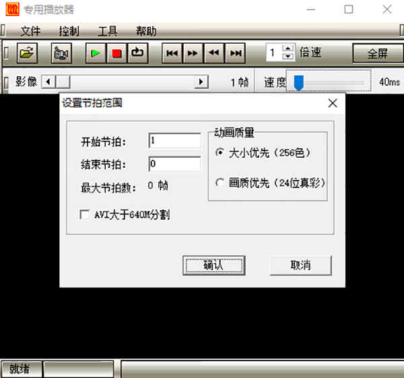Click the 就绪 status bar text
The image size is (404, 378).
20,369
